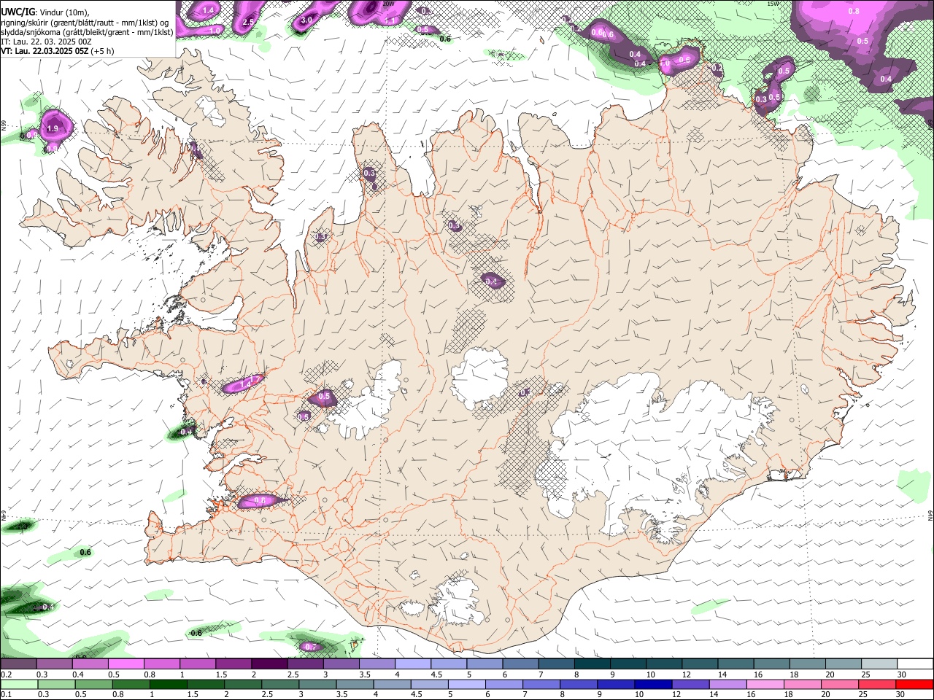Click the 'slydda/snjókoma' legend description line
Viewport: 934px width, 700px height.
(x=87, y=32)
